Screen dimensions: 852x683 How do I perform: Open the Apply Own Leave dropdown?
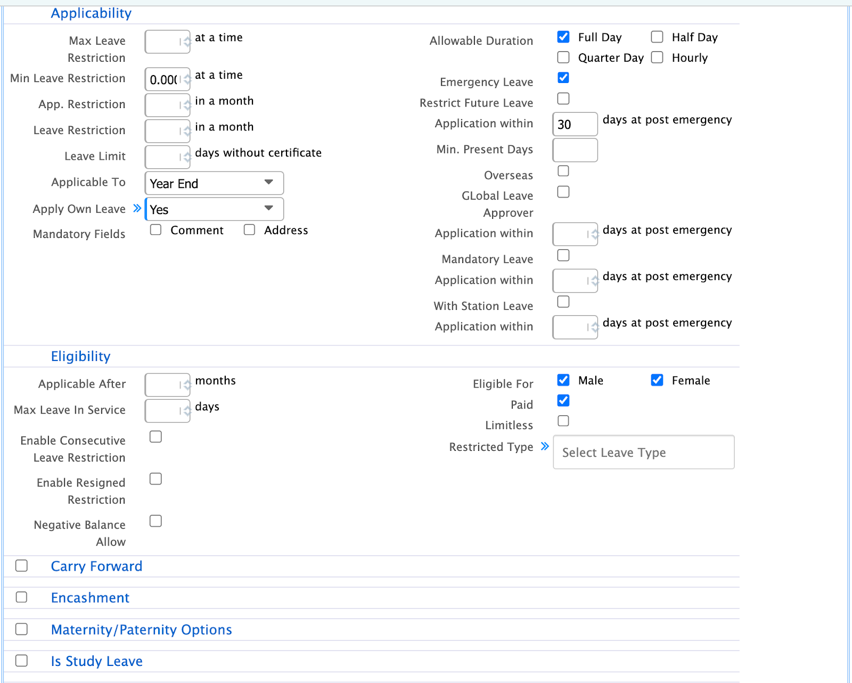point(214,209)
